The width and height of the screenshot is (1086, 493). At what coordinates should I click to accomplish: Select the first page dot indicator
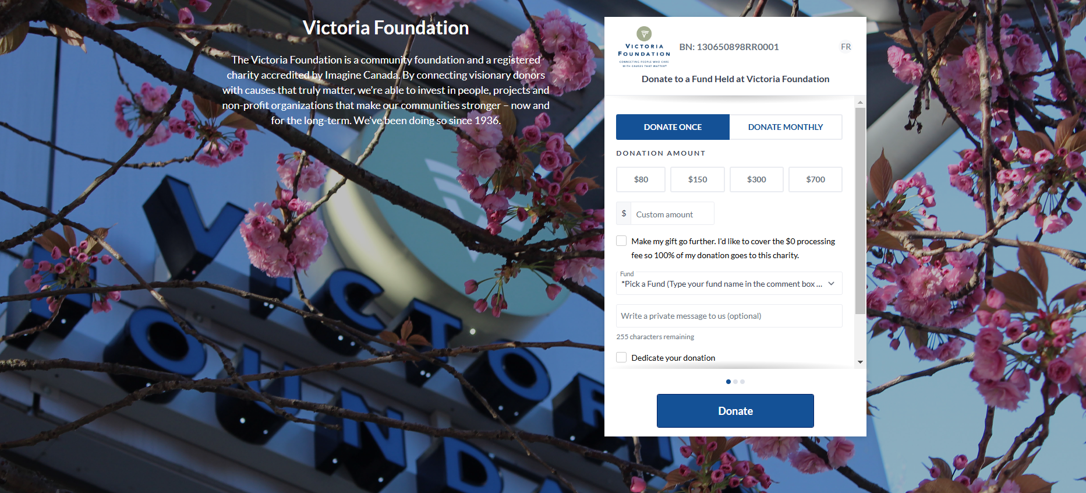pos(728,382)
